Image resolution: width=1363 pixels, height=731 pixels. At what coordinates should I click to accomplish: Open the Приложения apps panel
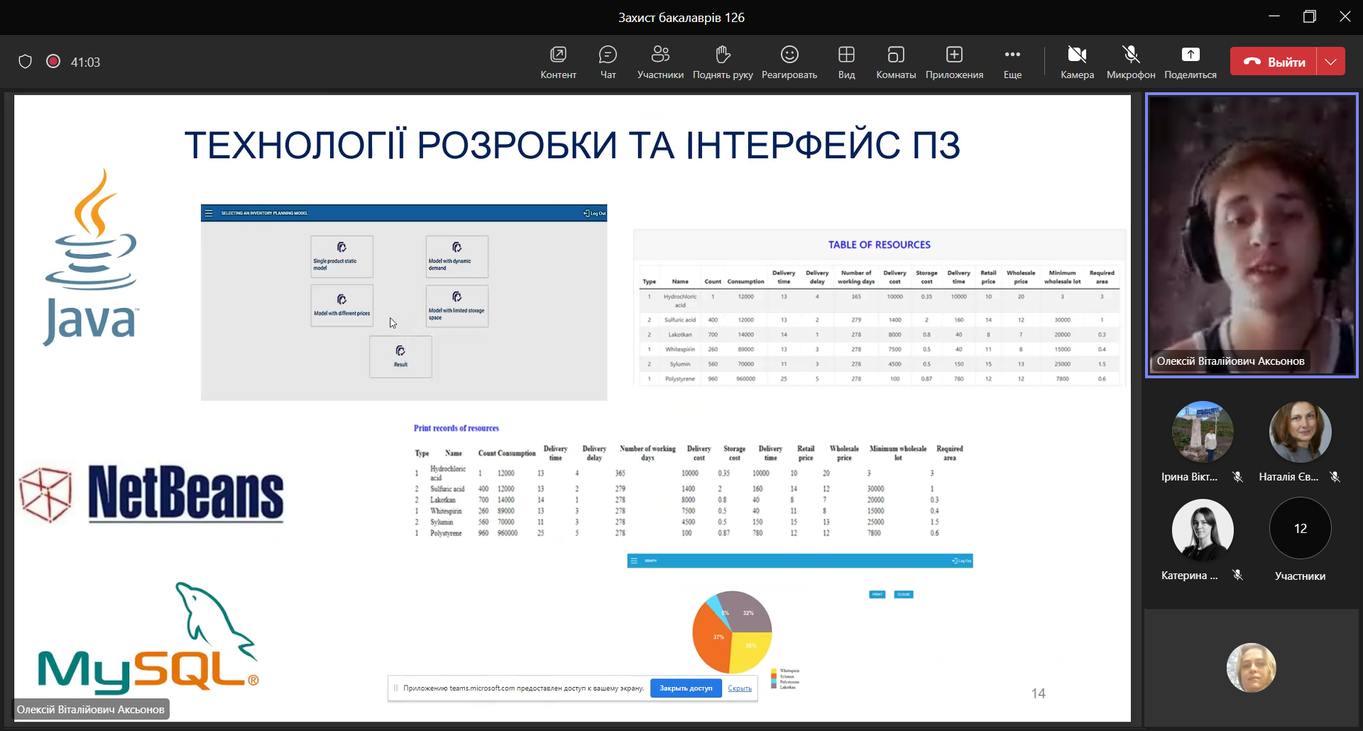(954, 62)
